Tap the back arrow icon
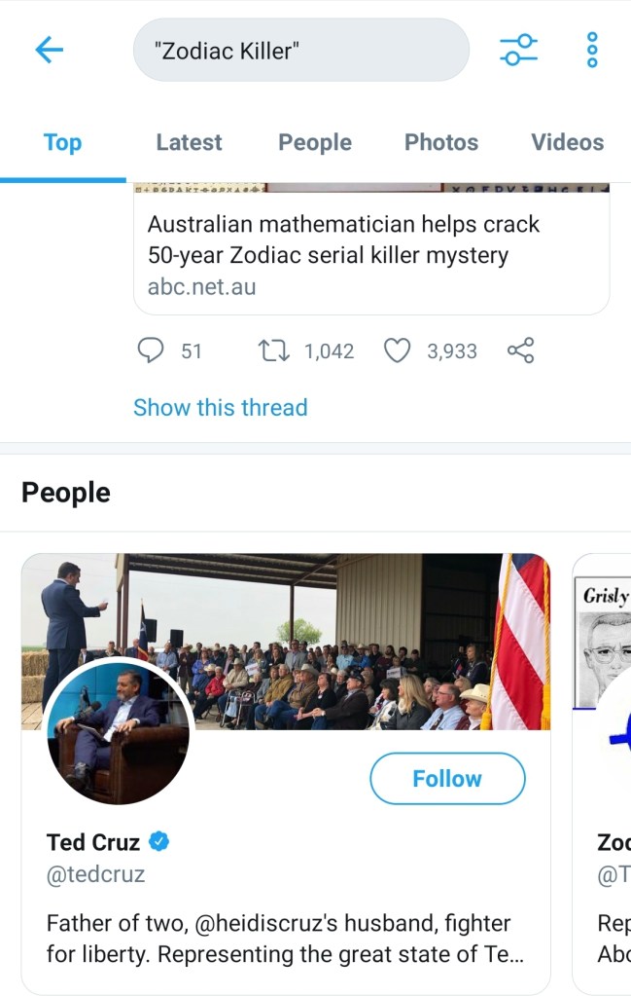The width and height of the screenshot is (631, 996). point(49,50)
